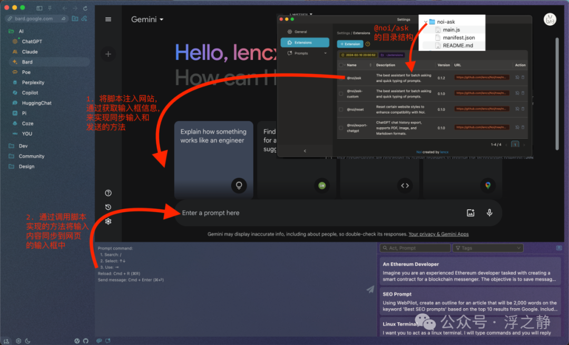Screen dimensions: 569x345
Task: Open the Your privacy & Gemini Apps link
Action: (438, 234)
